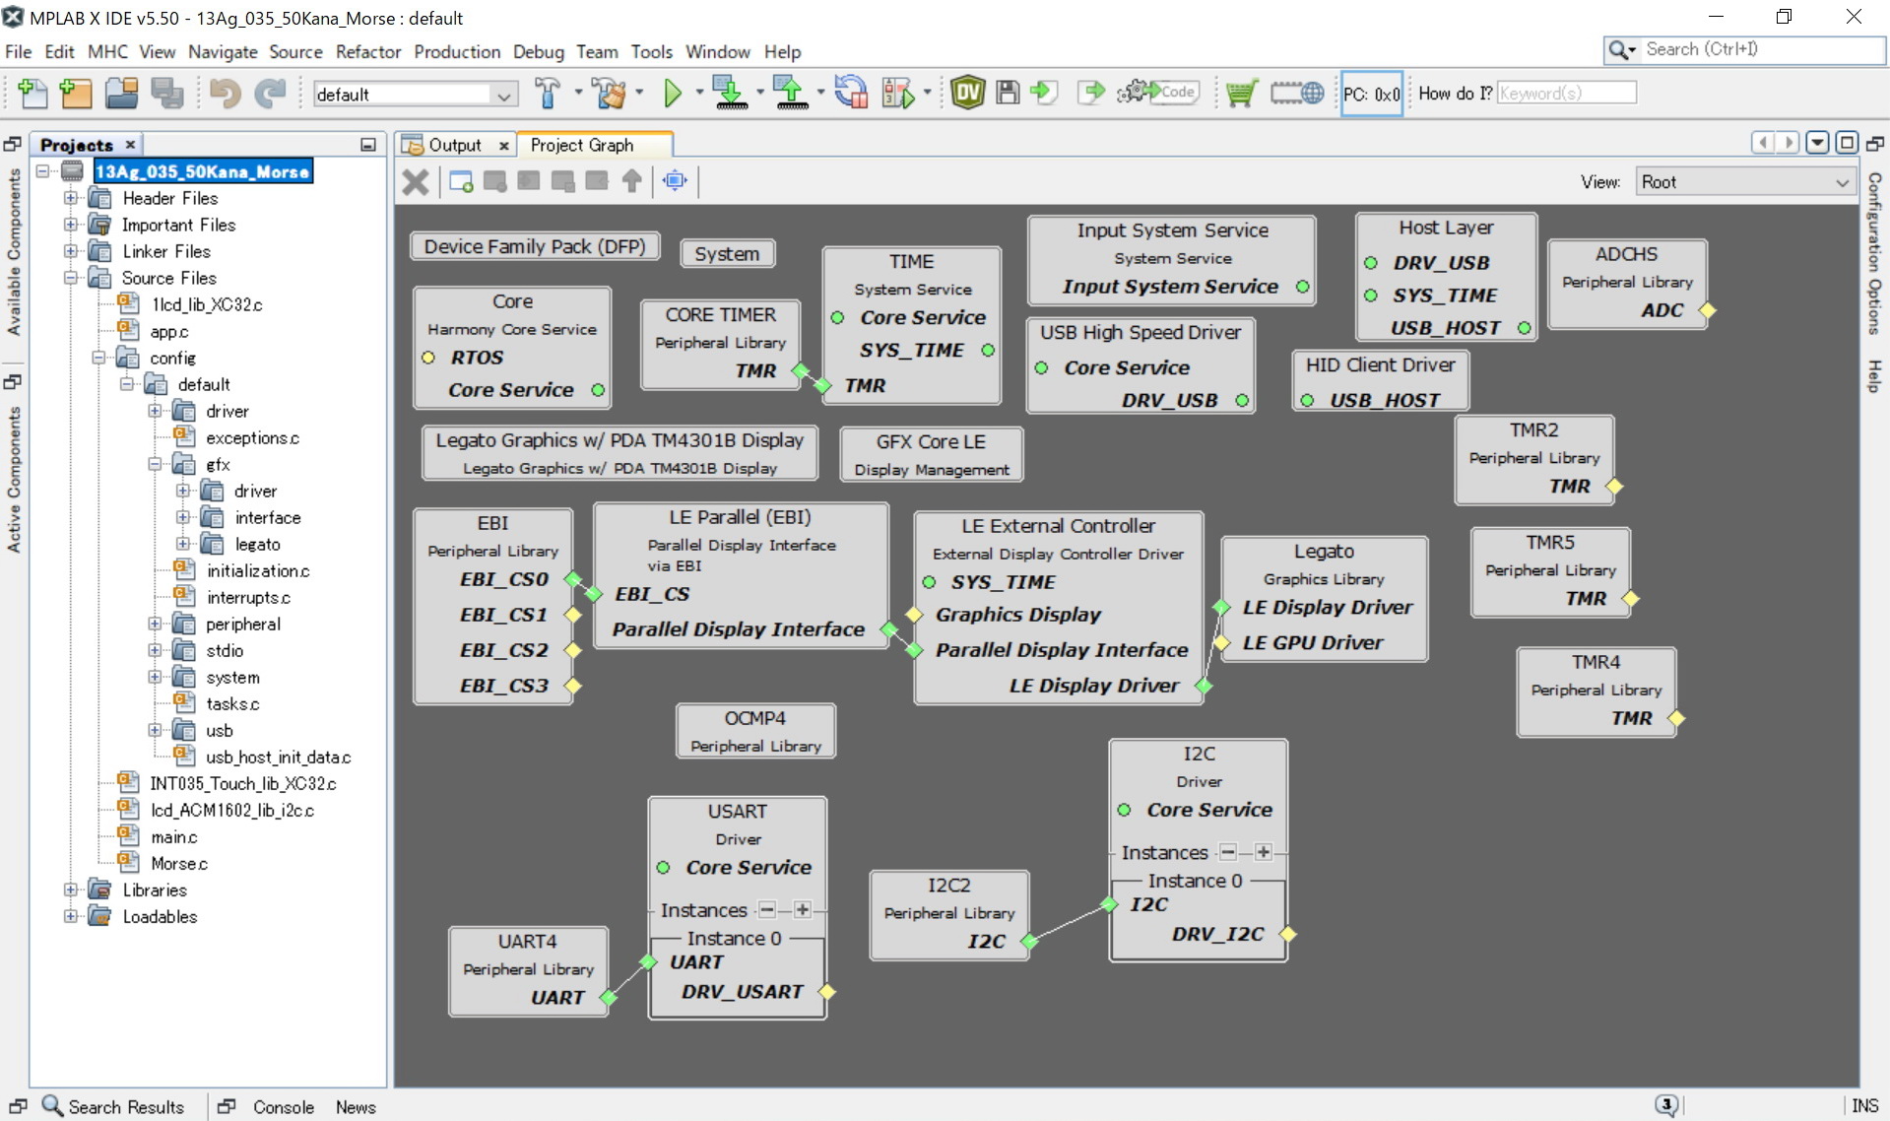Click the Undo toolbar icon
This screenshot has height=1121, width=1890.
pyautogui.click(x=226, y=94)
